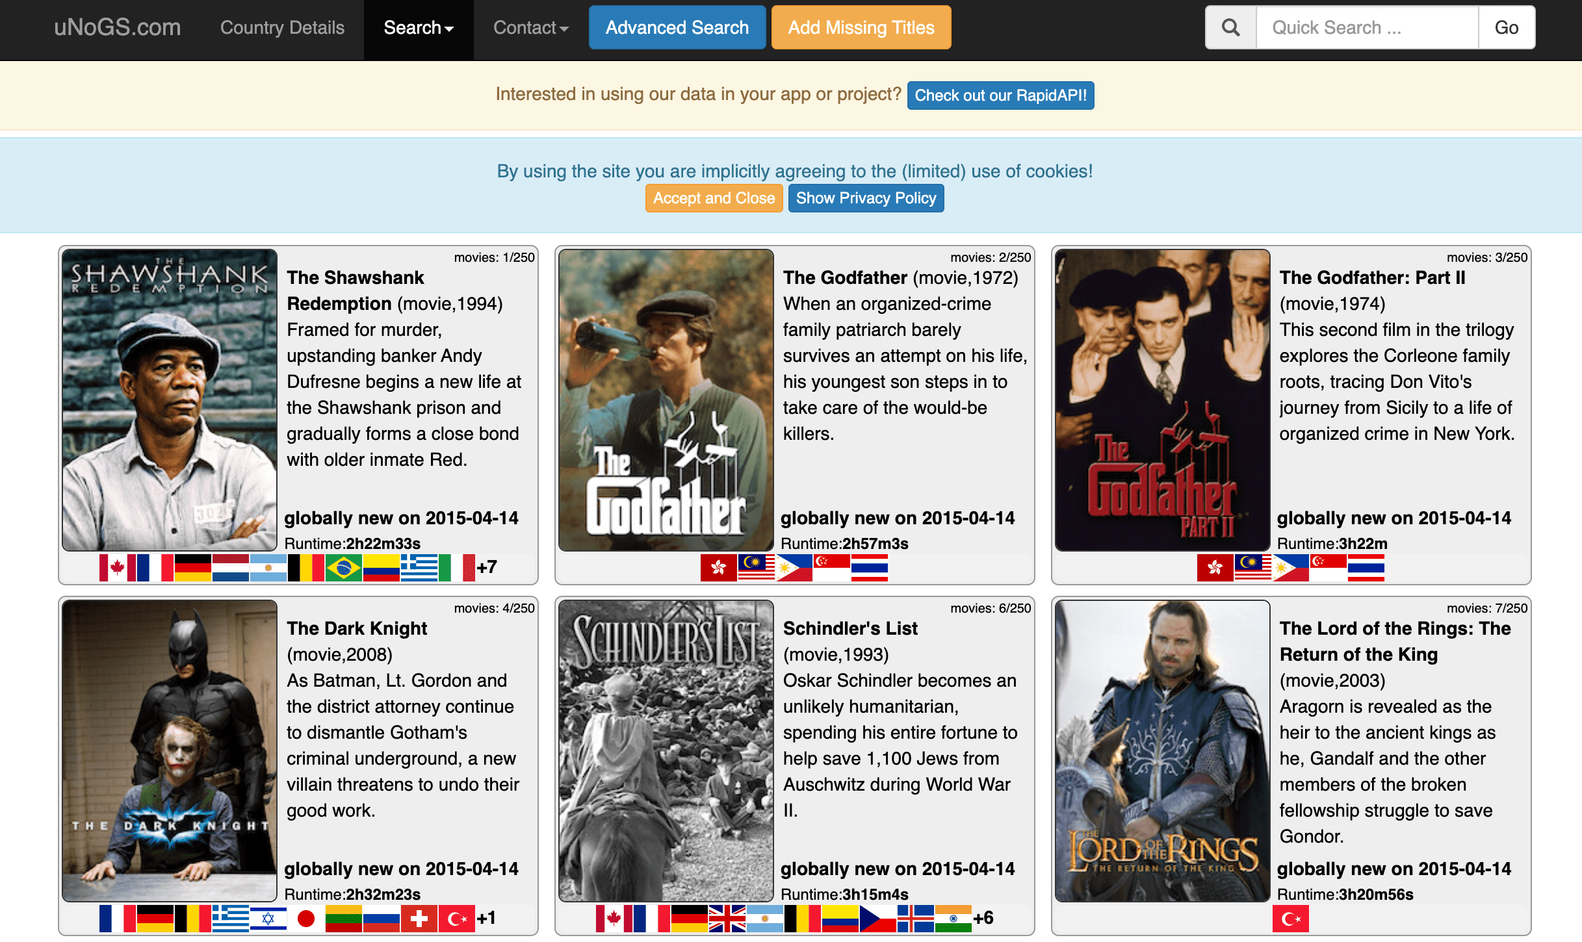Open the Schindler's List poster
Image resolution: width=1582 pixels, height=942 pixels.
coord(666,751)
